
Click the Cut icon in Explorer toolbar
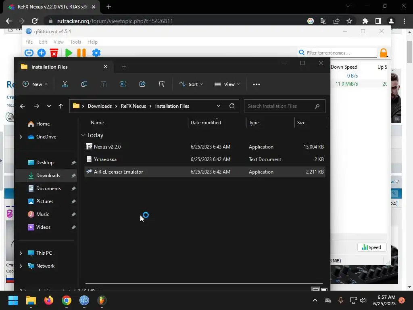tap(65, 84)
